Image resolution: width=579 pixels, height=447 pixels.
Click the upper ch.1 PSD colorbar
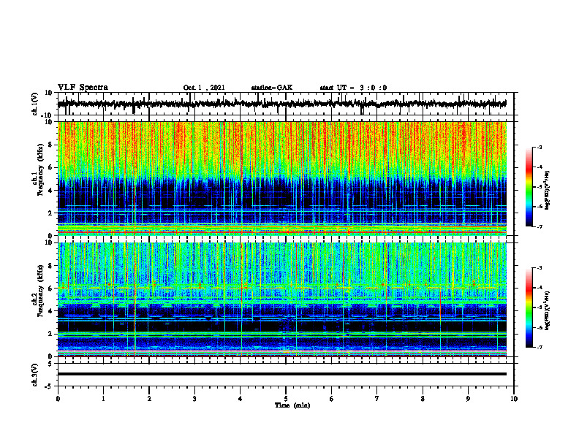pos(529,187)
